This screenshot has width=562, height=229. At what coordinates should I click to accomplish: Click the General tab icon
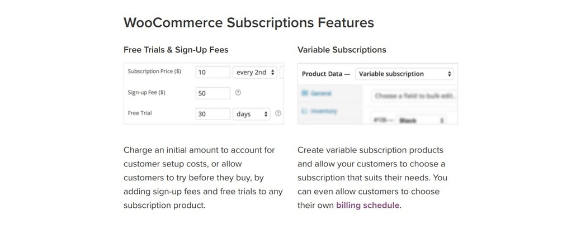click(305, 93)
